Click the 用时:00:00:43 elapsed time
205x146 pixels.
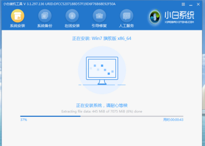point(173,120)
